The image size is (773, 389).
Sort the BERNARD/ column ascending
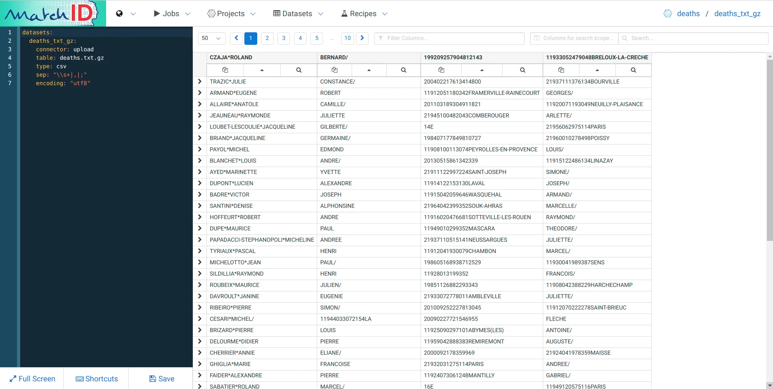(369, 70)
